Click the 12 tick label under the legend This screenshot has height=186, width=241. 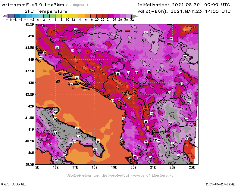pos(73,20)
